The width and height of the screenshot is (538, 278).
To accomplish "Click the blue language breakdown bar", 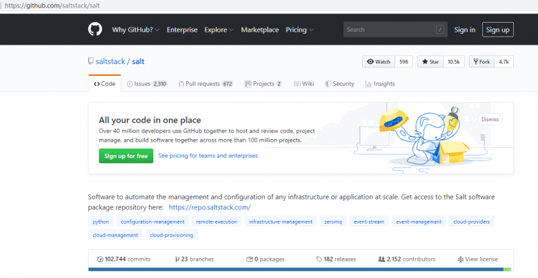I will pyautogui.click(x=296, y=270).
